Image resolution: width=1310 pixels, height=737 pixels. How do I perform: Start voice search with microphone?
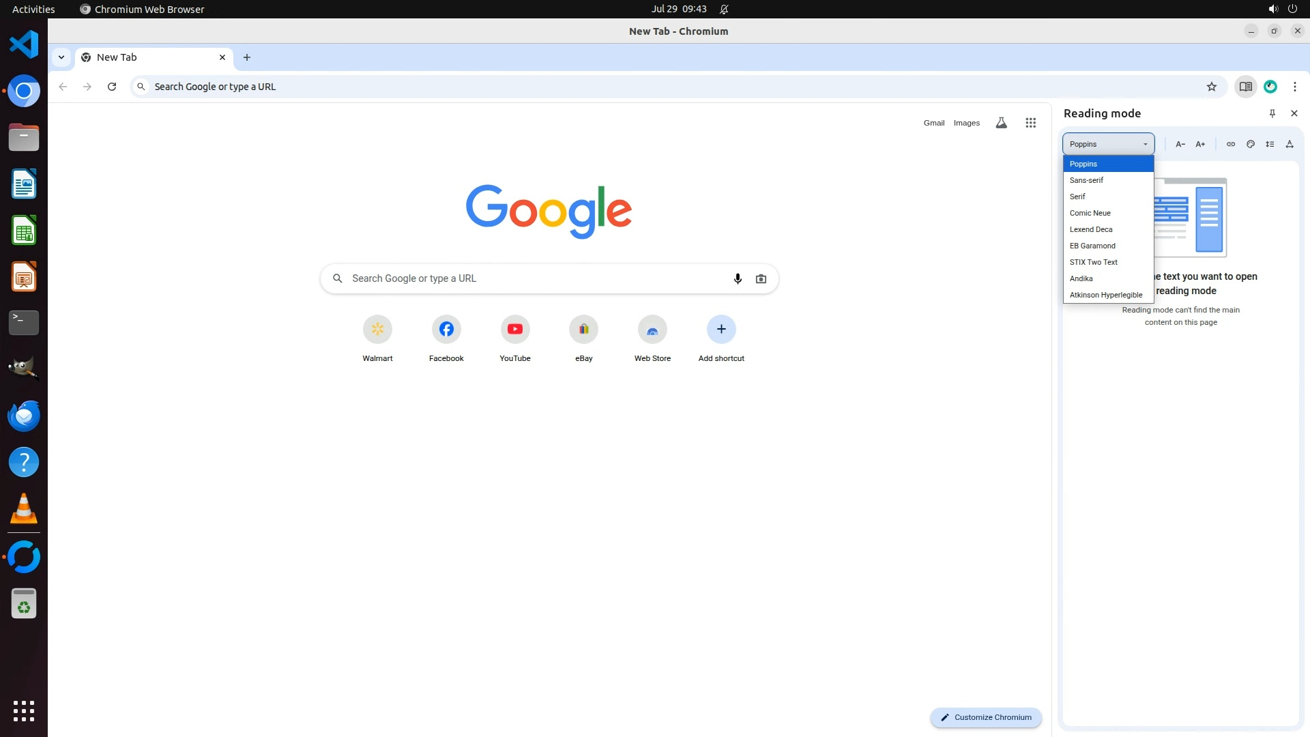pyautogui.click(x=737, y=278)
